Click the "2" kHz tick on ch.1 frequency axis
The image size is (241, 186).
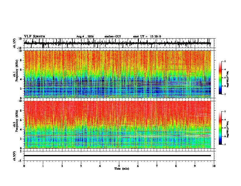21,88
